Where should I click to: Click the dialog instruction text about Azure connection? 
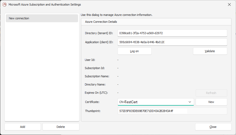pos(117,15)
